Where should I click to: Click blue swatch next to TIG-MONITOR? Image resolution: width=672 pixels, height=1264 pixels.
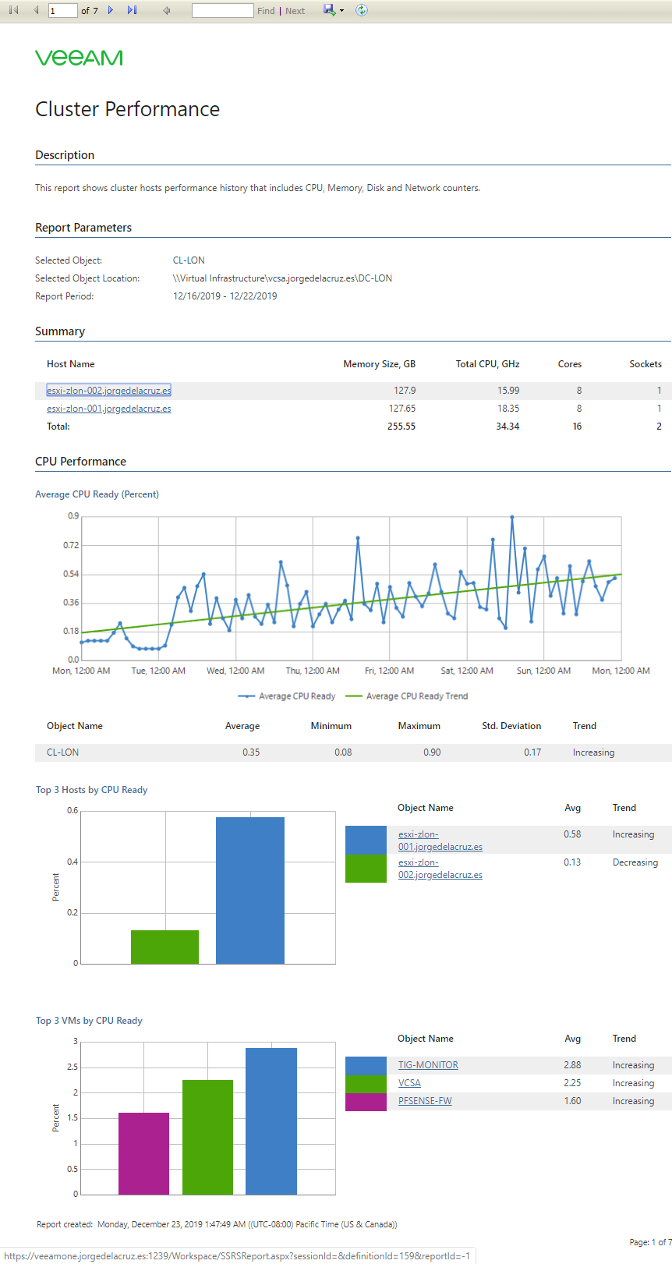(366, 1065)
